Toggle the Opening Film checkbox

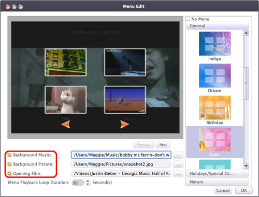(x=9, y=173)
